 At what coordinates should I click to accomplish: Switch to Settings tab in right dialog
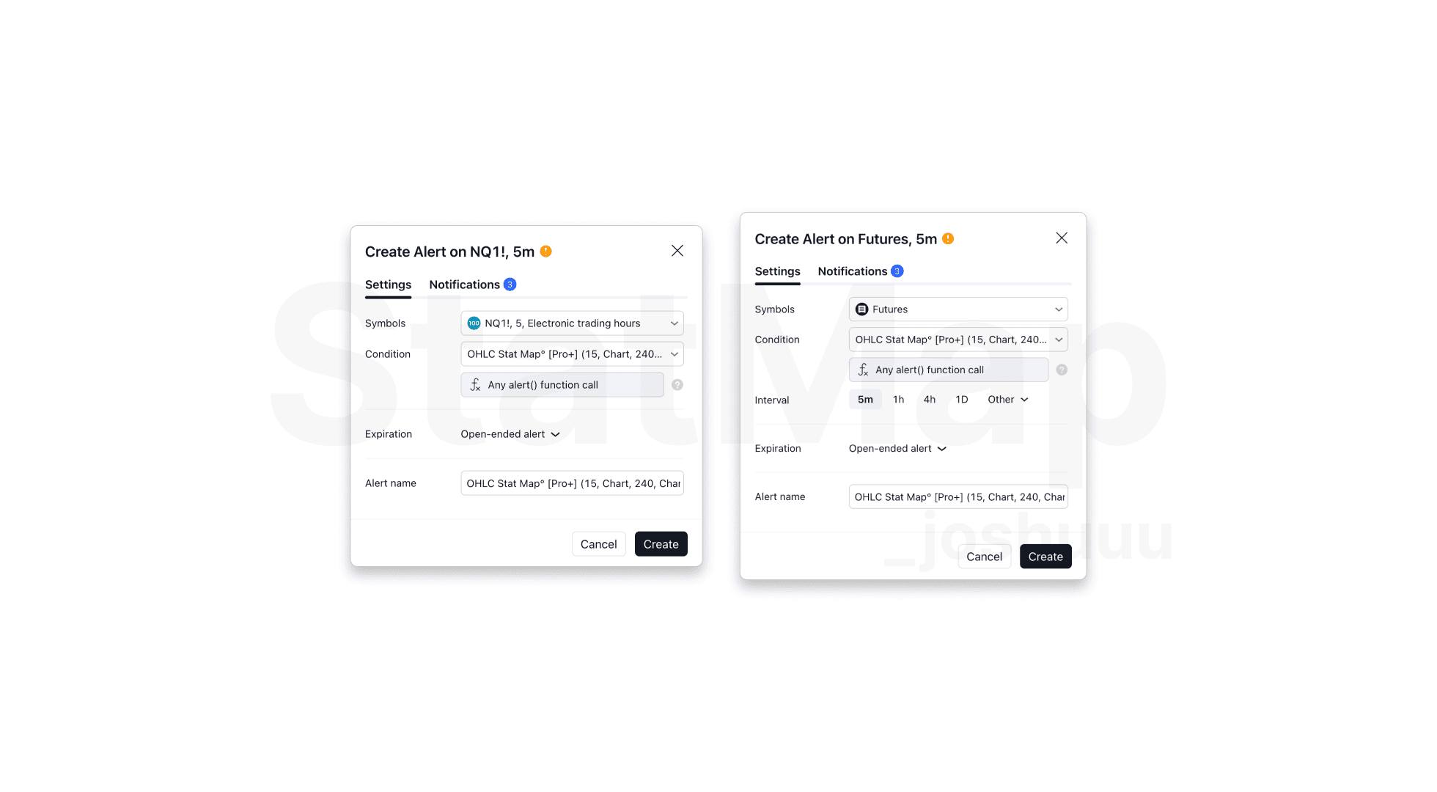777,271
